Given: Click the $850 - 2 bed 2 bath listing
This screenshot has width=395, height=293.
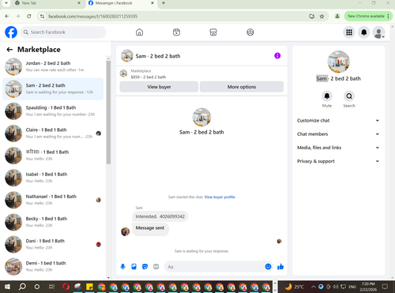Looking at the screenshot, I should pos(149,77).
